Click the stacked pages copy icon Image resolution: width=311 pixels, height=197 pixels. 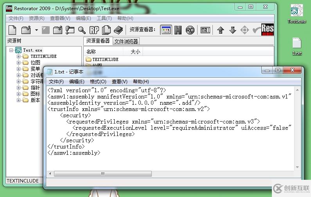pyautogui.click(x=106, y=30)
